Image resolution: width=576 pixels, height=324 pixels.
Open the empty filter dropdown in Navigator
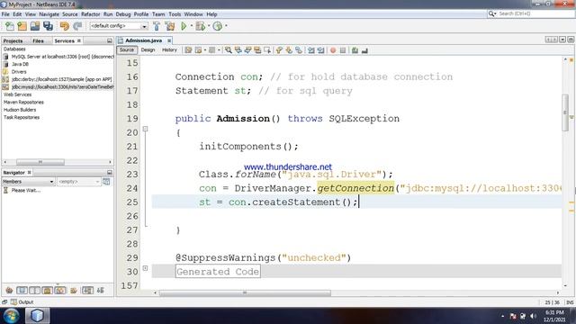pos(78,182)
